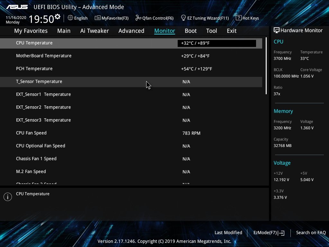The width and height of the screenshot is (329, 247).
Task: Click the CPU Temperature value field
Action: point(217,43)
